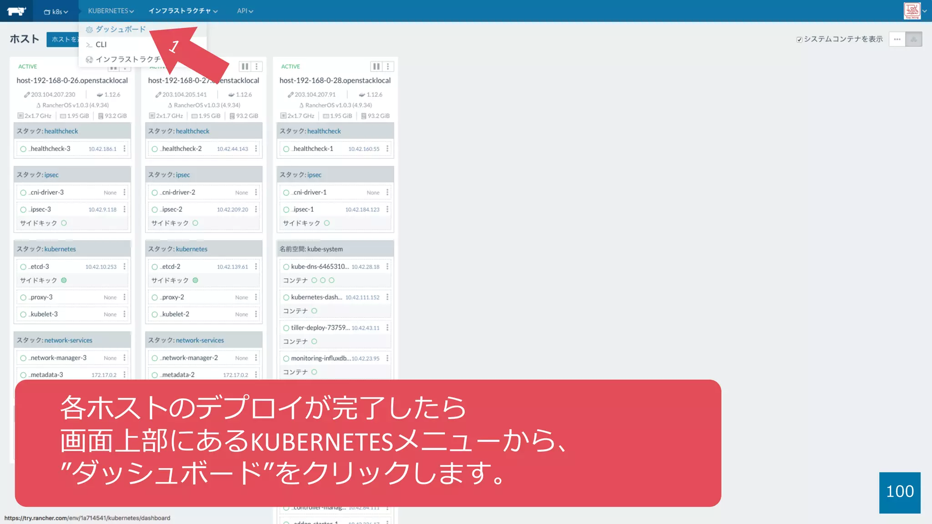
Task: Open network-manager-3 actions menu
Action: (124, 358)
